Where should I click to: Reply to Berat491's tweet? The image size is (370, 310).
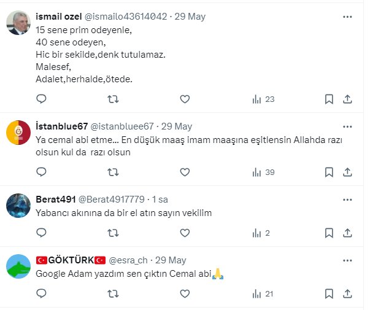pos(41,233)
